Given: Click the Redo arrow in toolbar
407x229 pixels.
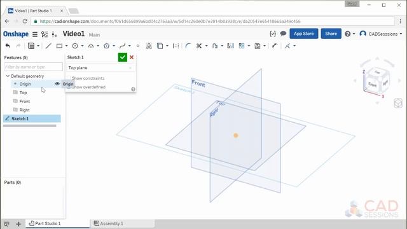Looking at the screenshot, I should coord(18,46).
